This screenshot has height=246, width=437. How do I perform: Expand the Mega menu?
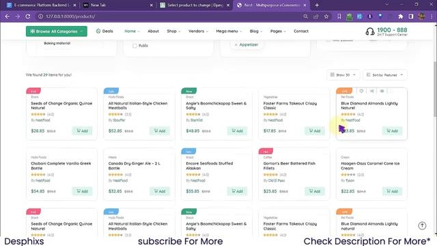pyautogui.click(x=229, y=31)
